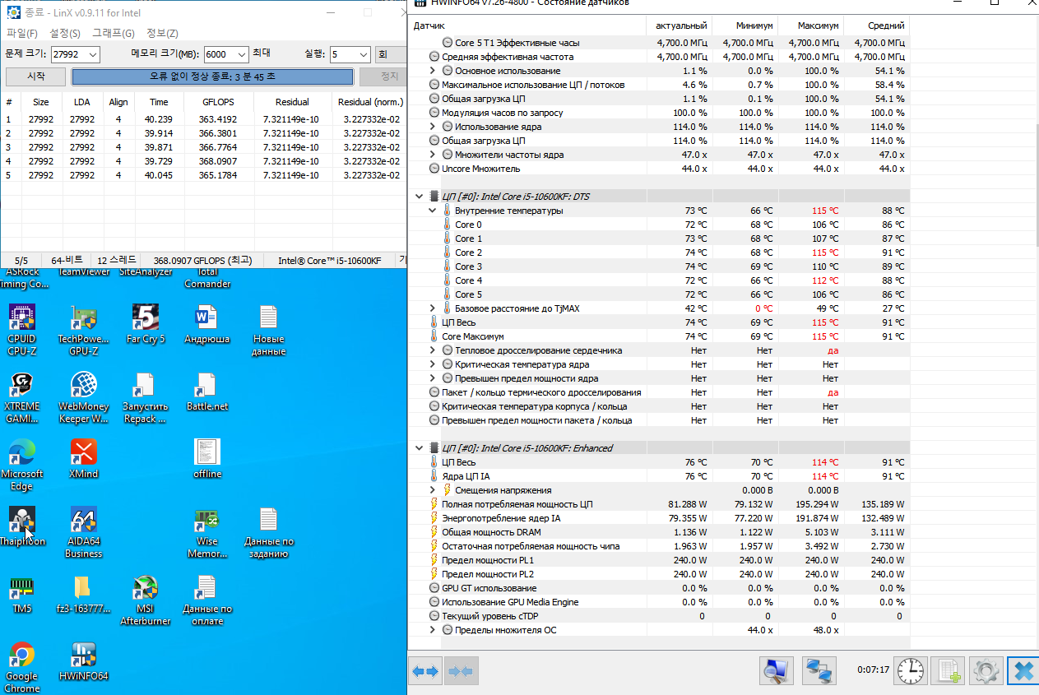This screenshot has width=1039, height=695.
Task: Click the Средний column header
Action: coord(876,25)
